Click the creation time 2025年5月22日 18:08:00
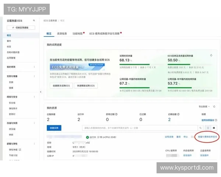This screenshot has height=177, width=221. pos(85,152)
